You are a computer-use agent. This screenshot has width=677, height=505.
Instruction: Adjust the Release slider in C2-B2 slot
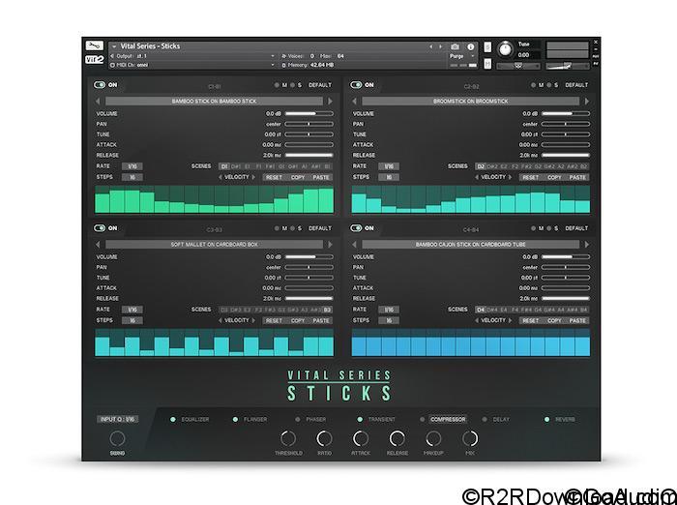(566, 155)
